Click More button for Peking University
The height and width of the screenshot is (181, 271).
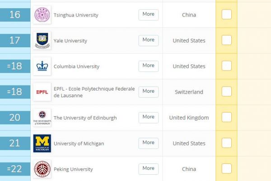[x=148, y=168]
